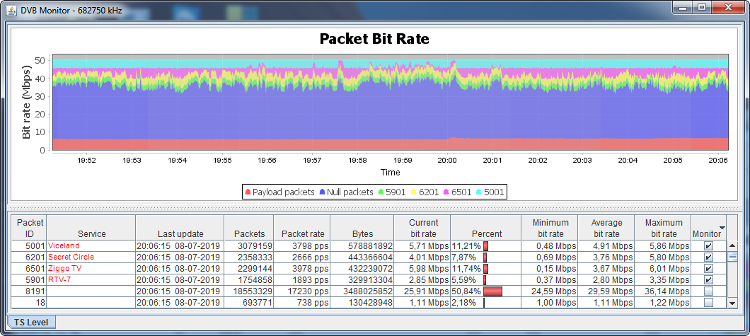
Task: Uncheck Monitor for Secret Circle
Action: tap(708, 257)
